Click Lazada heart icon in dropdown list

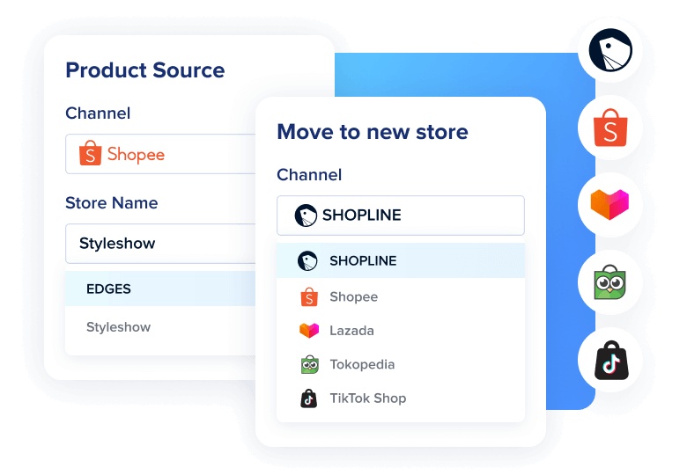click(309, 330)
